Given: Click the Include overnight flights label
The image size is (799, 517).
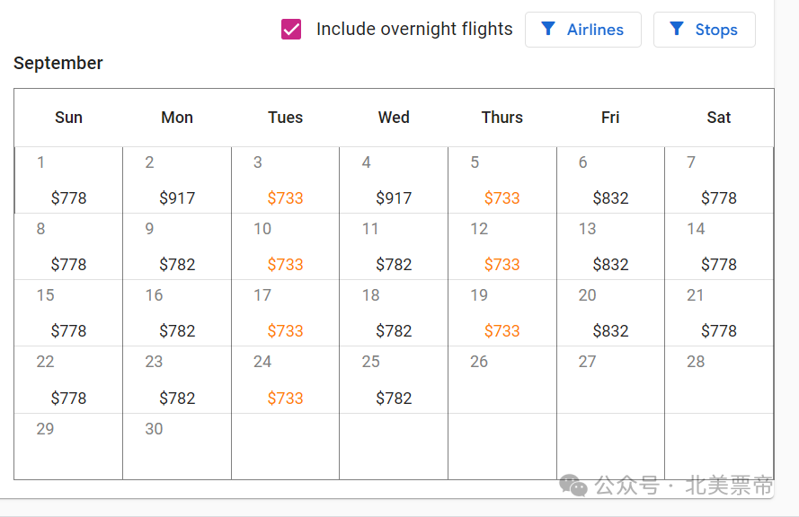Looking at the screenshot, I should click(414, 29).
